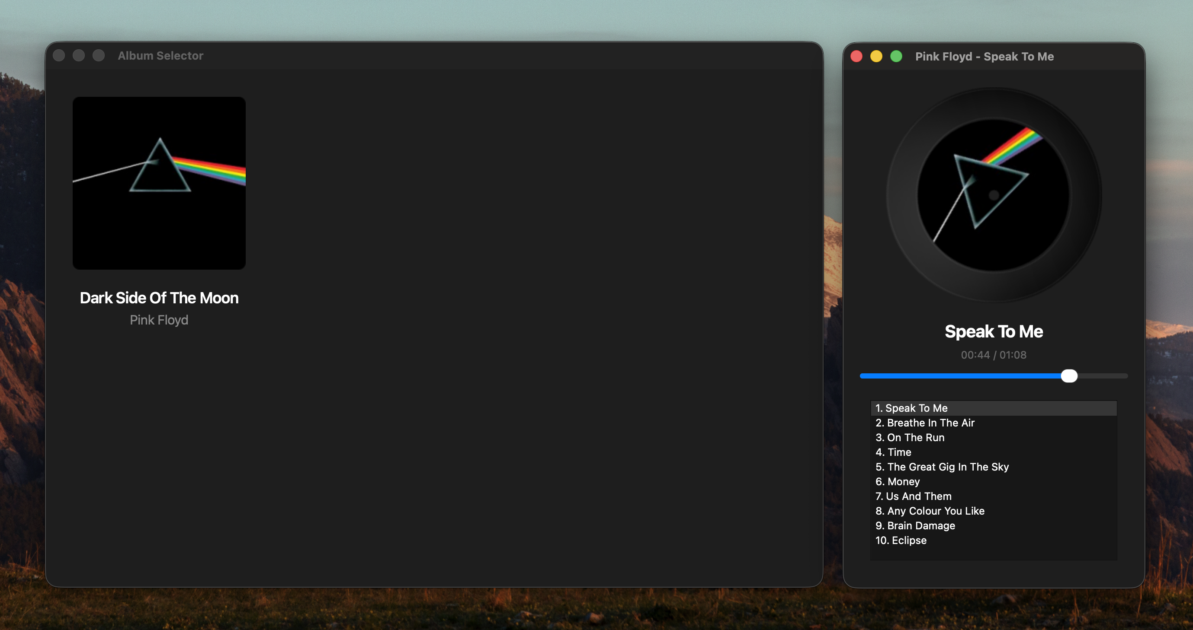Play track 9. Brain Damage
The width and height of the screenshot is (1193, 630).
click(915, 526)
